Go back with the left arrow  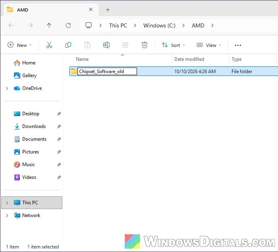point(11,25)
